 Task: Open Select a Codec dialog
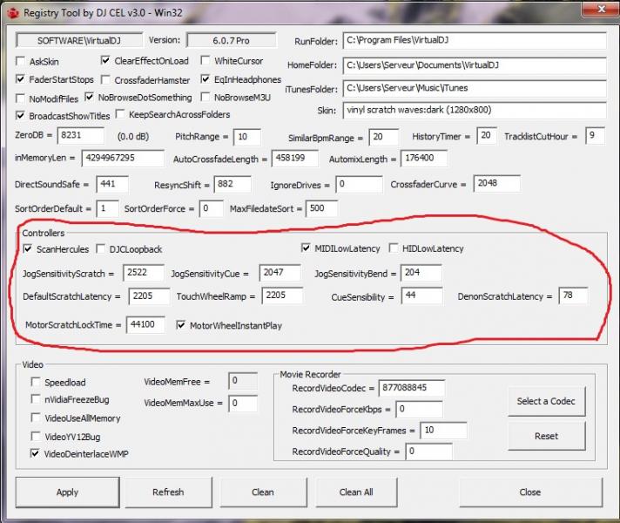pos(546,401)
